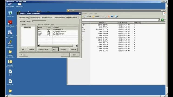Click the green Go button
173x97 pixels.
point(162,20)
